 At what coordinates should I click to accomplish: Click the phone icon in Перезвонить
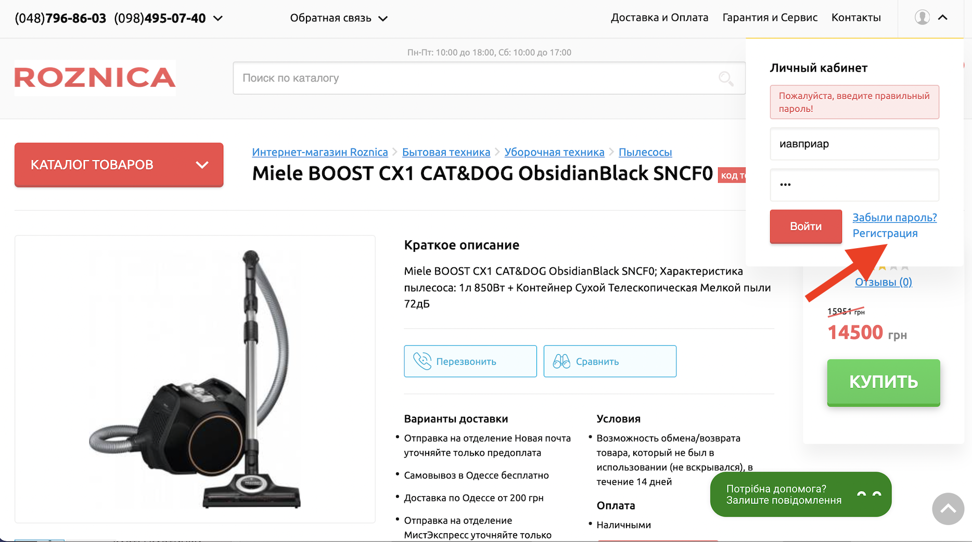[x=422, y=361]
